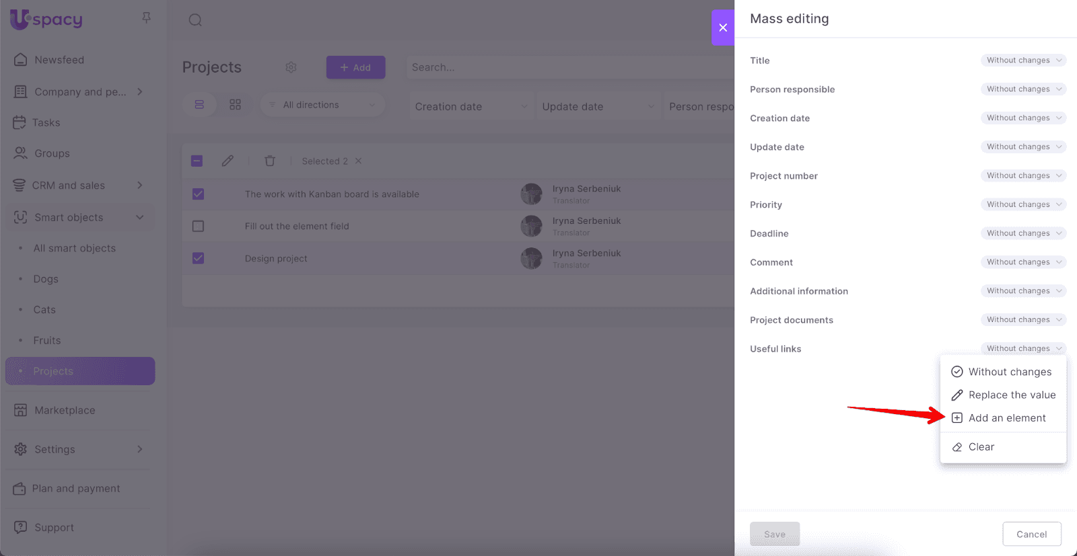Click the pin sidebar icon
This screenshot has width=1077, height=556.
point(146,18)
